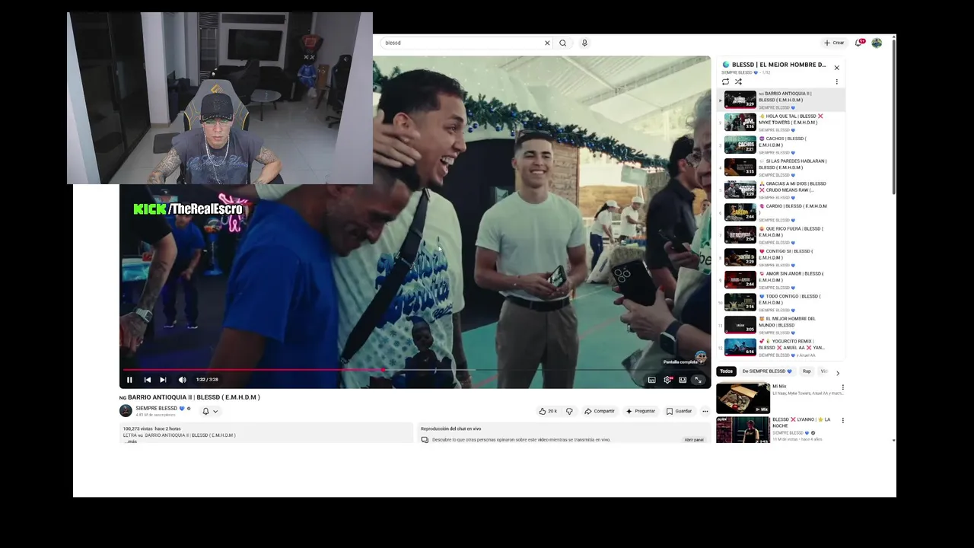The image size is (974, 548).
Task: Select EL MEJOR HOMBRE DEL MUNDO entry
Action: [x=781, y=325]
